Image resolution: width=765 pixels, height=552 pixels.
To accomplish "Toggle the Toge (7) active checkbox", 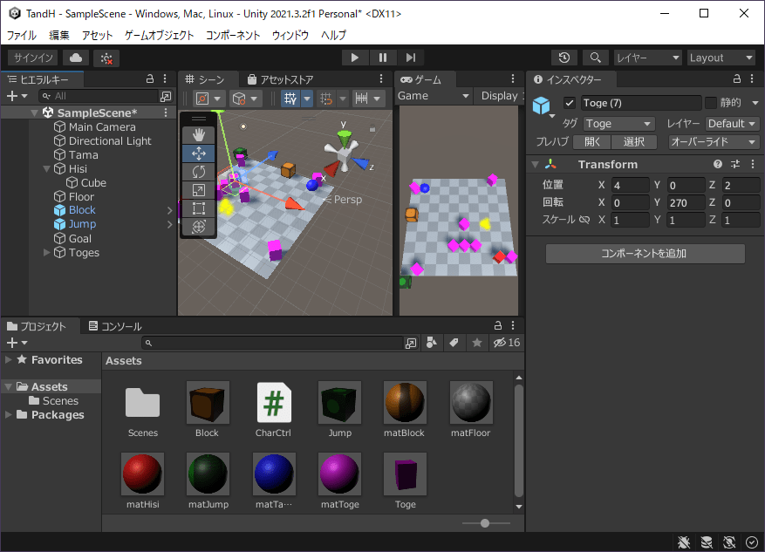I will tap(569, 103).
